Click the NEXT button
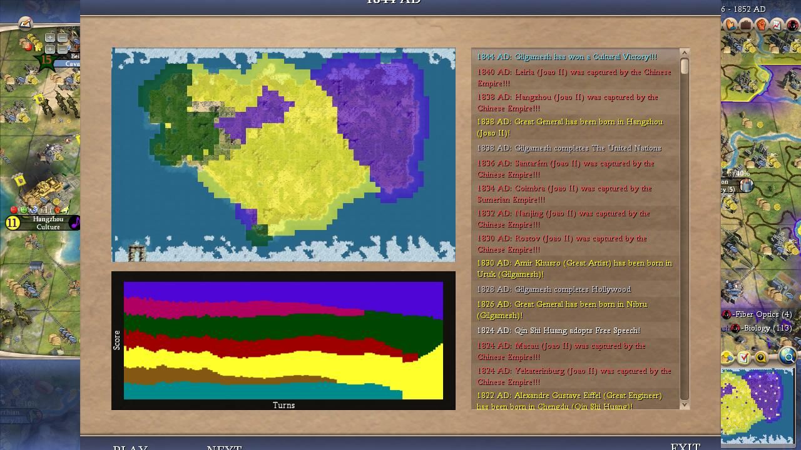Image resolution: width=801 pixels, height=450 pixels. pos(224,447)
